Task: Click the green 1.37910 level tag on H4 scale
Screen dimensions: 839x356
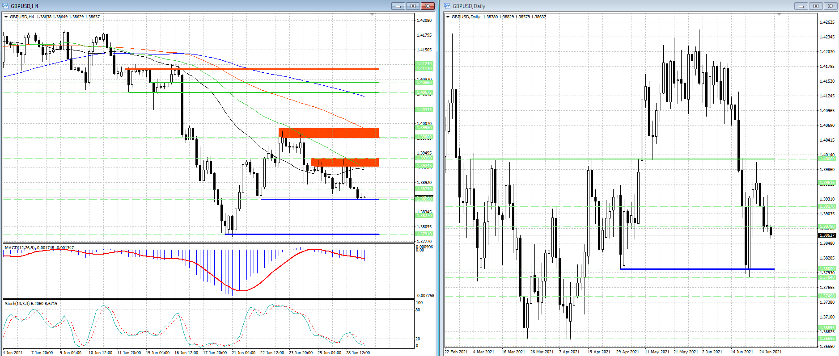Action: tap(424, 234)
